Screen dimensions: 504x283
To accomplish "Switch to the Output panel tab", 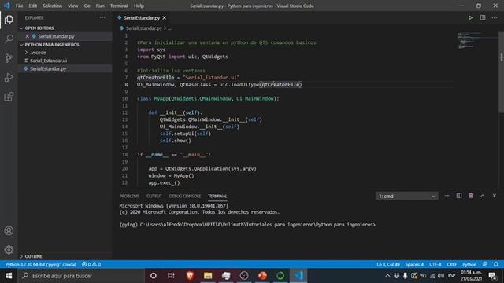I will pos(154,196).
